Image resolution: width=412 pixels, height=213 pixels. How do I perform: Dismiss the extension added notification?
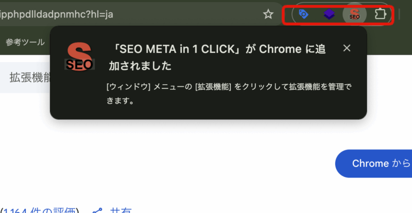pos(347,48)
